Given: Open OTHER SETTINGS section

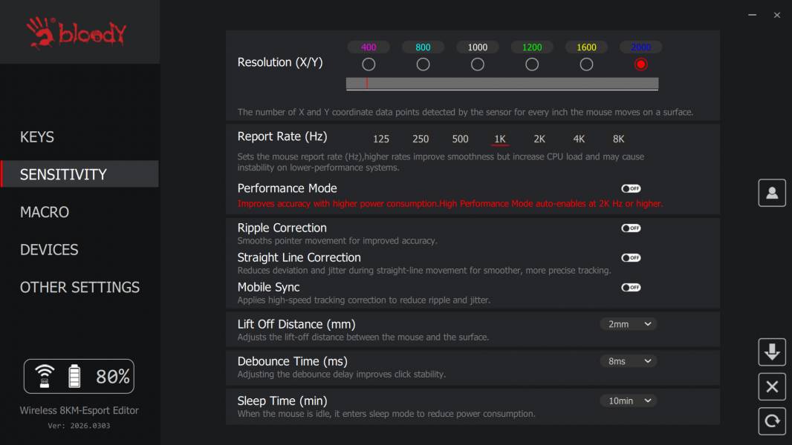Looking at the screenshot, I should [x=79, y=287].
